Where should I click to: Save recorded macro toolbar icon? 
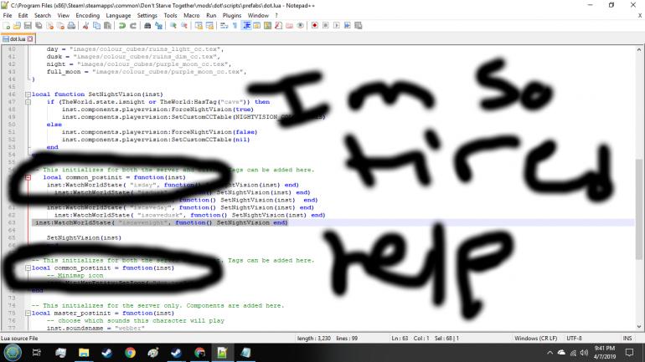click(x=359, y=25)
